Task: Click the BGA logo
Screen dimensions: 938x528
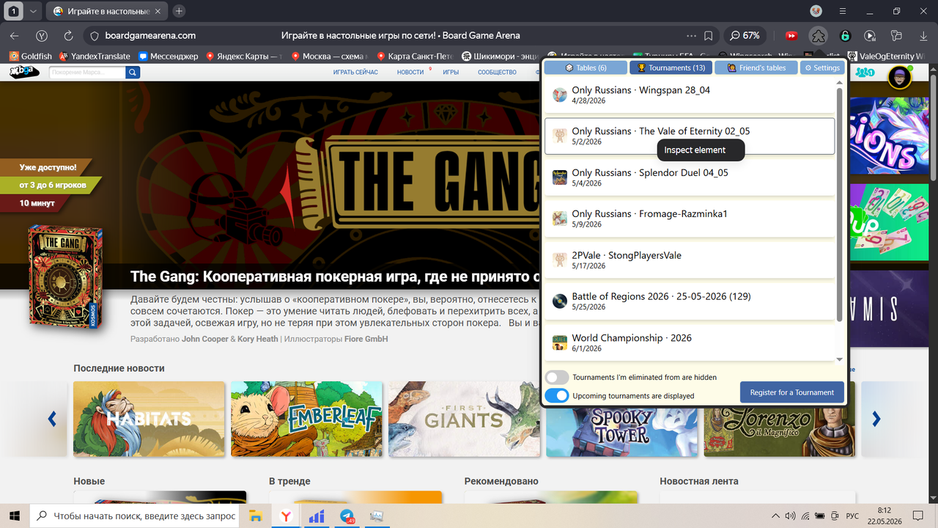Action: [x=23, y=72]
